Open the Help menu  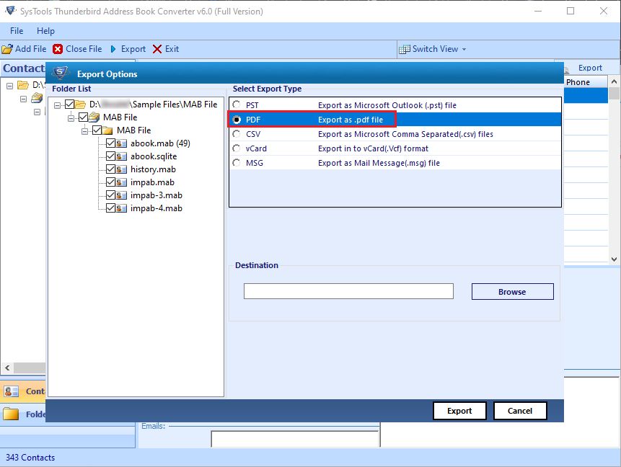(x=45, y=31)
